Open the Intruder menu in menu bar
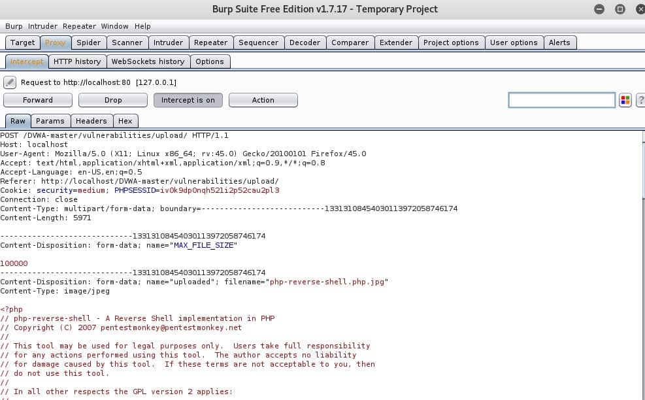645x400 pixels. (42, 26)
